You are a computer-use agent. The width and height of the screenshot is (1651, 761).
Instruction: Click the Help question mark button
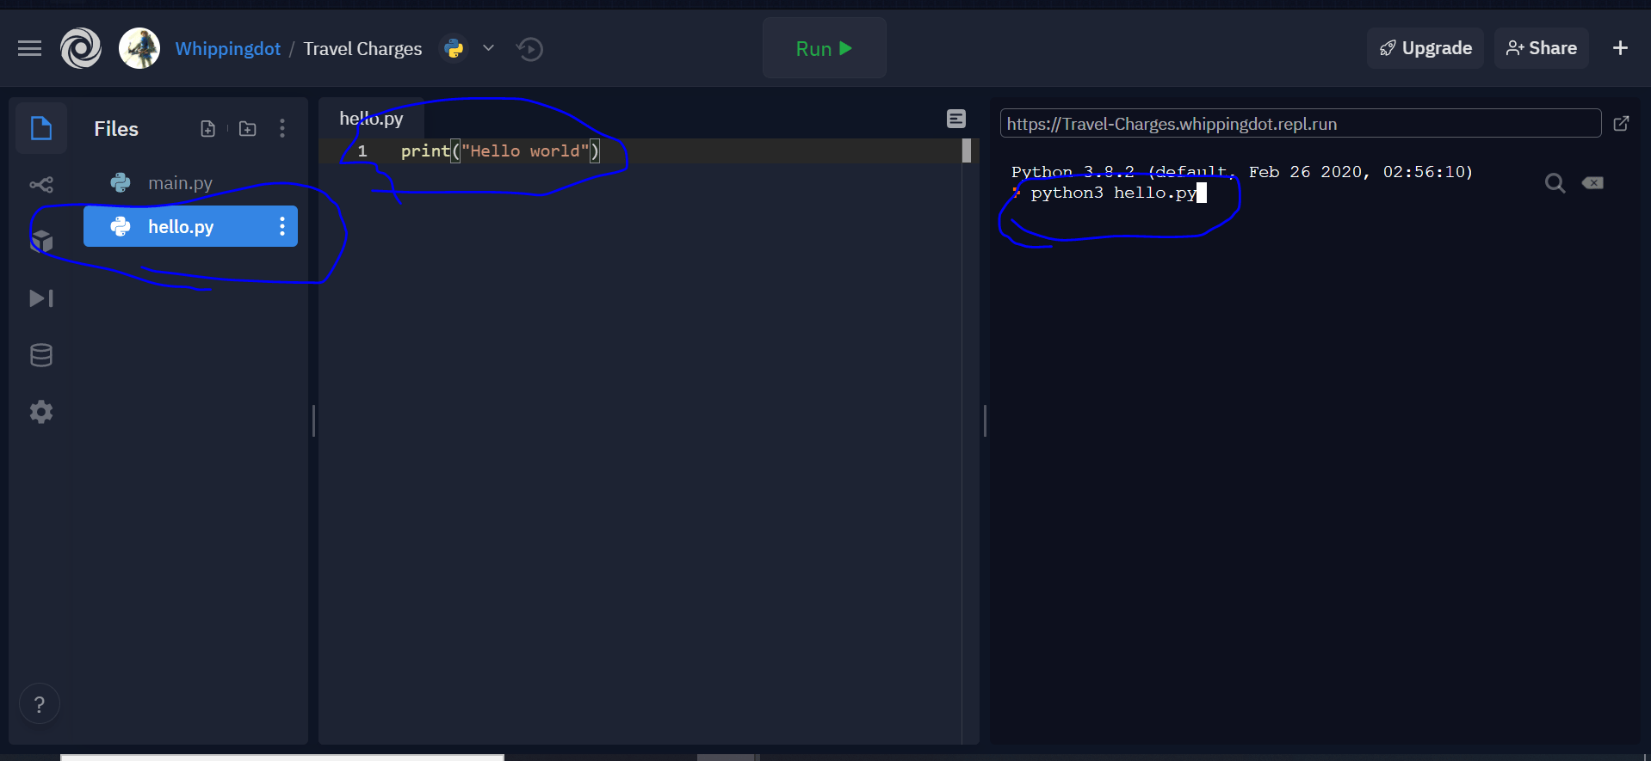pos(40,704)
